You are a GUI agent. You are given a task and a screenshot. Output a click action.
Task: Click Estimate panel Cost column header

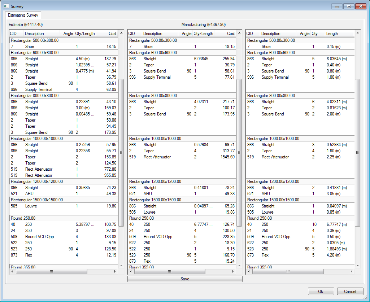(107, 34)
